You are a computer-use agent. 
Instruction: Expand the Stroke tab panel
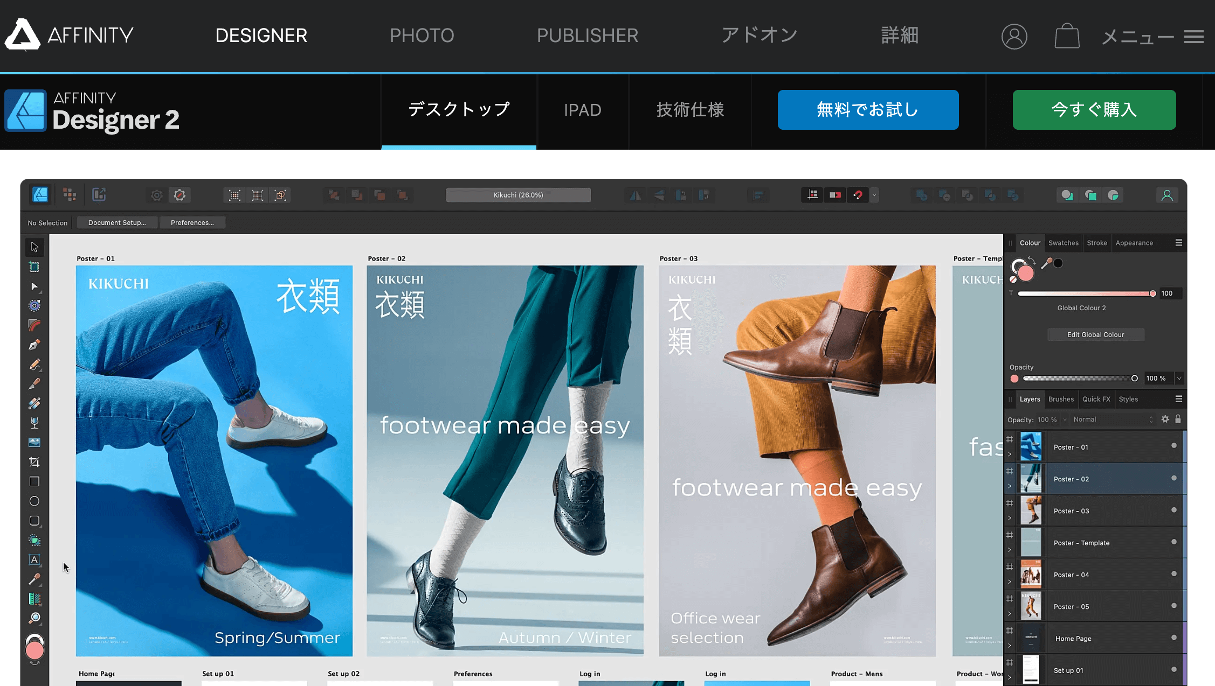1096,242
